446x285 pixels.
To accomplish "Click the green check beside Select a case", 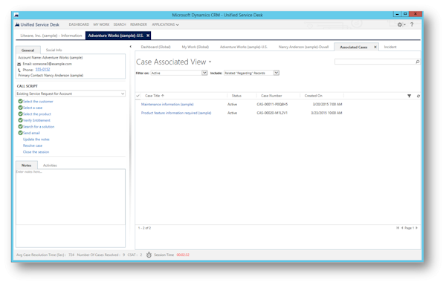I will (x=20, y=108).
